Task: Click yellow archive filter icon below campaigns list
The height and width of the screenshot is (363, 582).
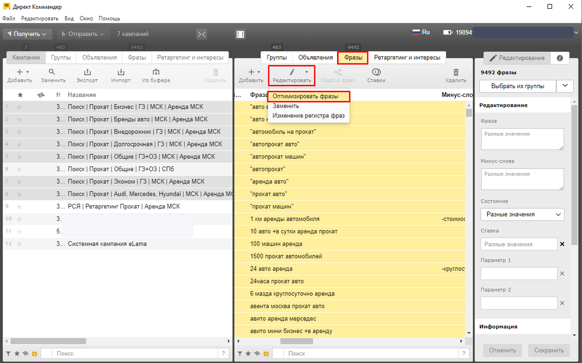Action: click(x=34, y=354)
